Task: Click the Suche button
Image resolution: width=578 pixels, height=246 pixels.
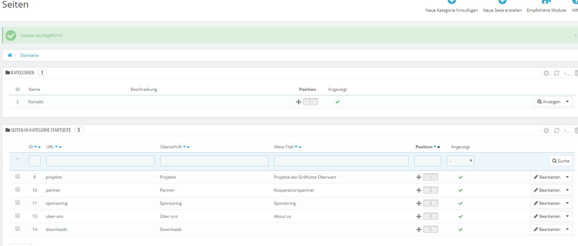Action: point(561,161)
